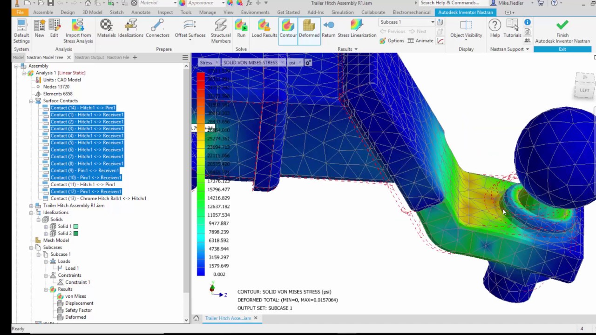Open the Materials tool
This screenshot has height=335, width=596.
coord(106,26)
